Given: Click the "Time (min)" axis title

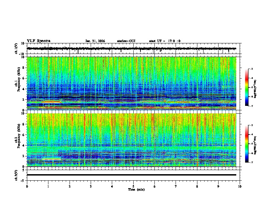Looking at the screenshot, I should click(x=136, y=190).
